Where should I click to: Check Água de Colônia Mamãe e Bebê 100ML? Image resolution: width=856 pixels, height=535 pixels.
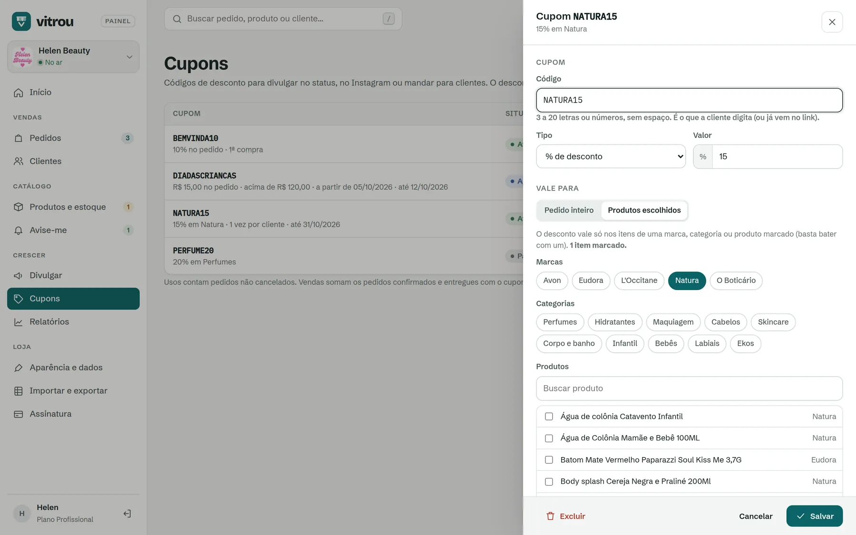[x=549, y=438]
